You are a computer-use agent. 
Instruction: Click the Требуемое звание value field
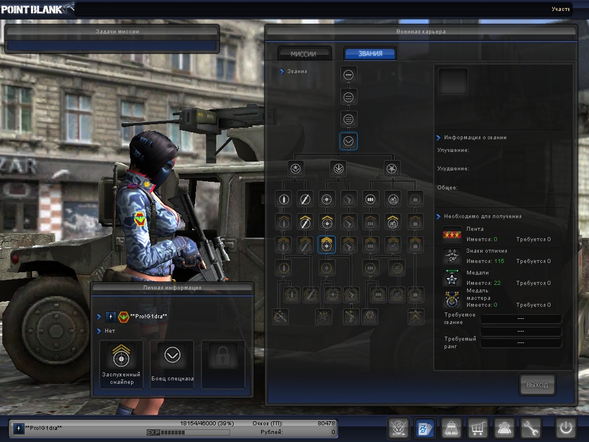(521, 319)
